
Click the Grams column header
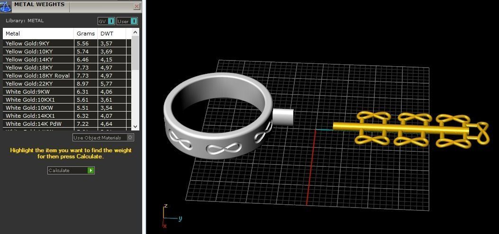tap(86, 34)
